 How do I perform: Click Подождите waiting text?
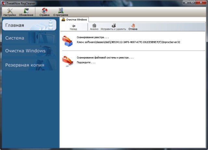(86, 63)
